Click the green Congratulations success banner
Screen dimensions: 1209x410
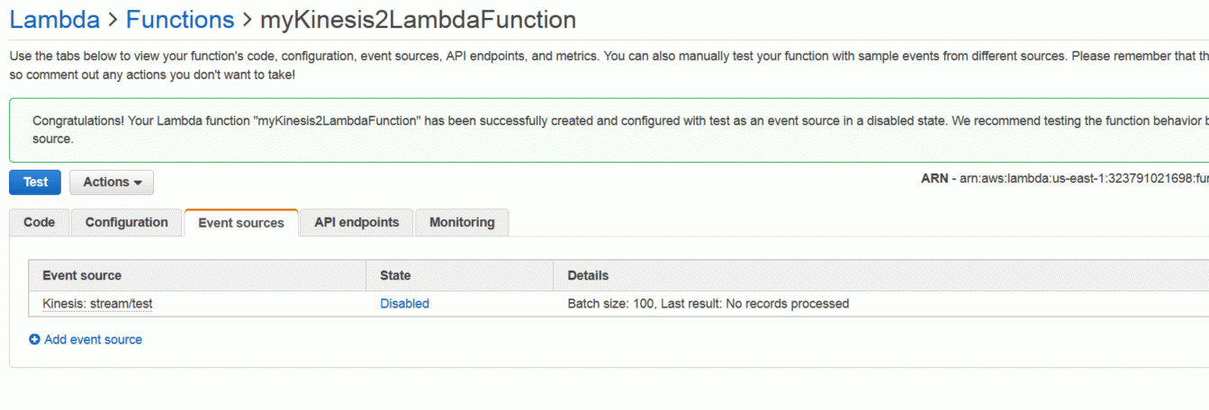click(x=609, y=130)
